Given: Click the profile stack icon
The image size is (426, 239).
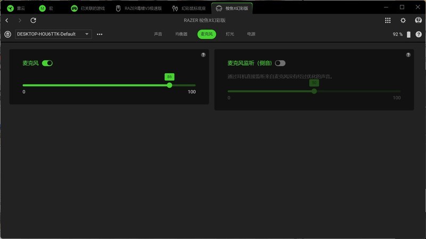Looking at the screenshot, I should (x=7, y=34).
